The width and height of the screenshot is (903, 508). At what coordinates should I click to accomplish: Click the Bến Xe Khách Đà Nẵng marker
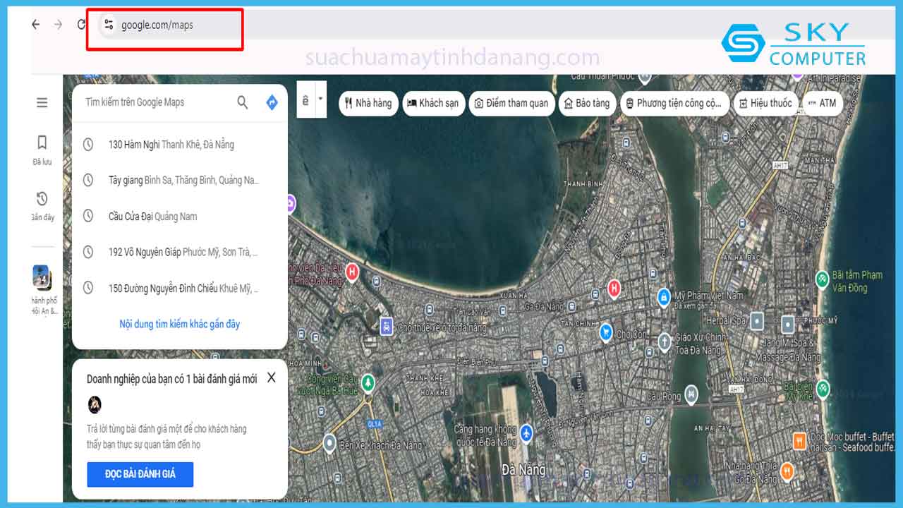point(329,442)
